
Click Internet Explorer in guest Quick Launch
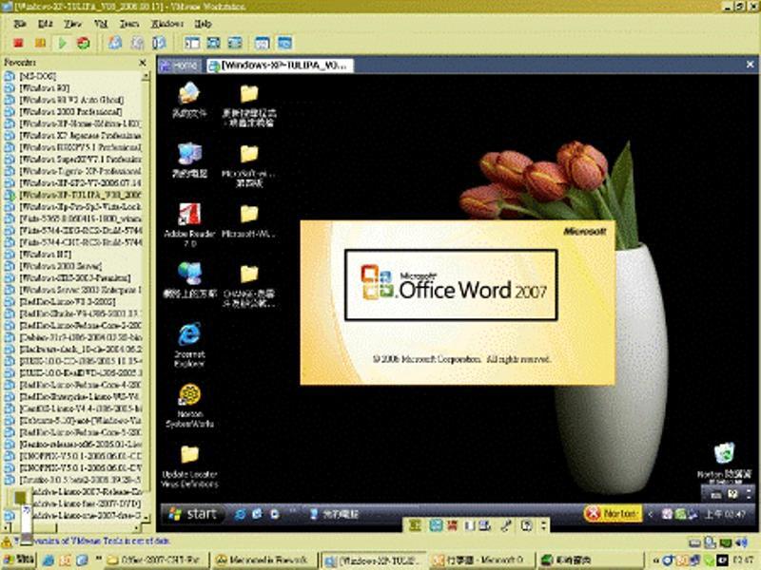[240, 514]
